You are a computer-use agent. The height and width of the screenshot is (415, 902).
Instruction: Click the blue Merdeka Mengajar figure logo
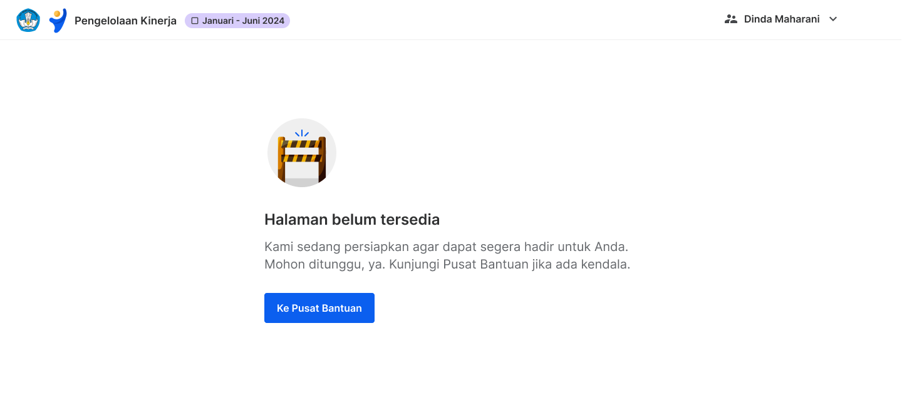[x=58, y=21]
